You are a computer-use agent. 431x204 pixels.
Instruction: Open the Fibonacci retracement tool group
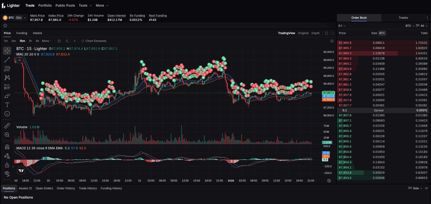[7, 68]
